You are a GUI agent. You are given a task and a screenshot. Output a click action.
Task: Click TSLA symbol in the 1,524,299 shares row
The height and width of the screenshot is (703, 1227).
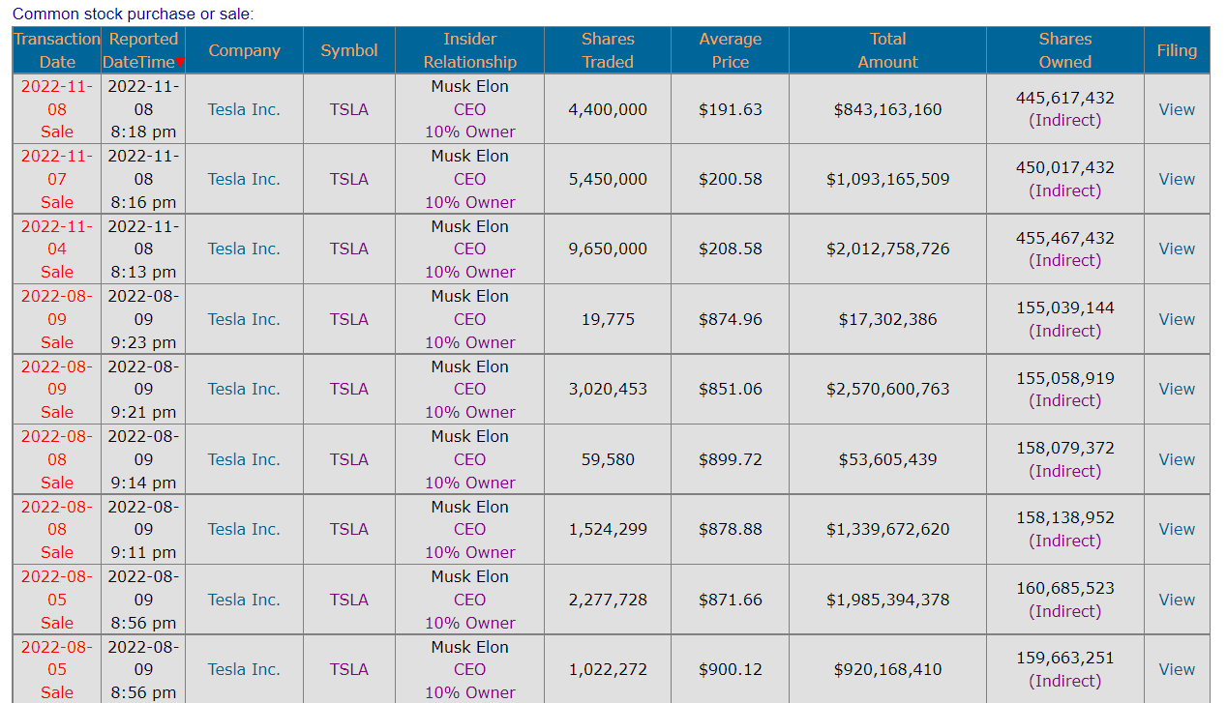click(x=349, y=529)
